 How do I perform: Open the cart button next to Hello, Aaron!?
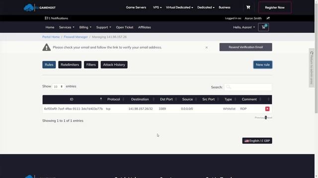263,27
